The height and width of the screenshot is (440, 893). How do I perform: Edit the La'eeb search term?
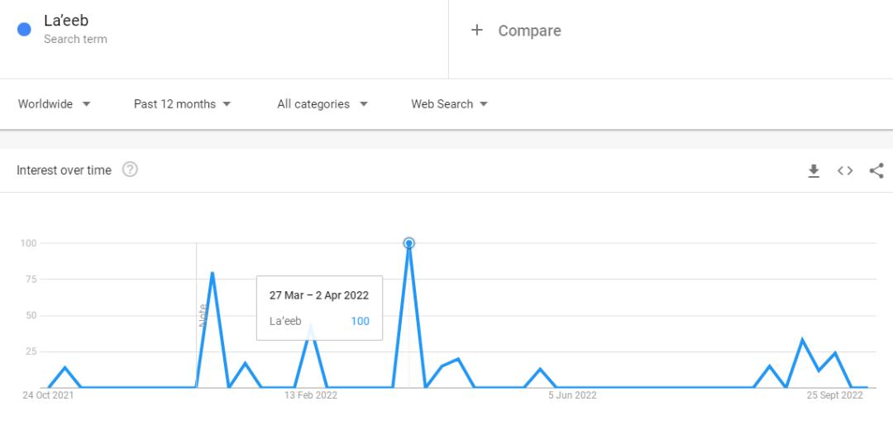click(x=66, y=22)
